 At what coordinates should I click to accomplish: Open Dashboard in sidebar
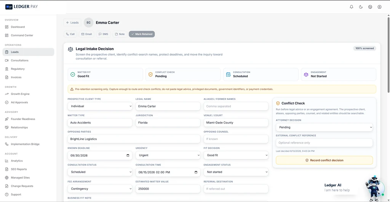click(x=28, y=27)
